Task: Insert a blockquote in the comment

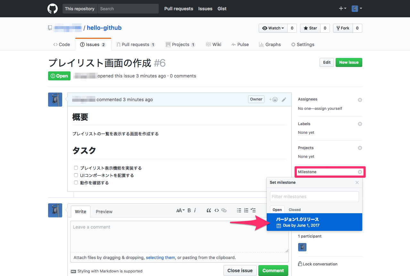Action: [209, 210]
